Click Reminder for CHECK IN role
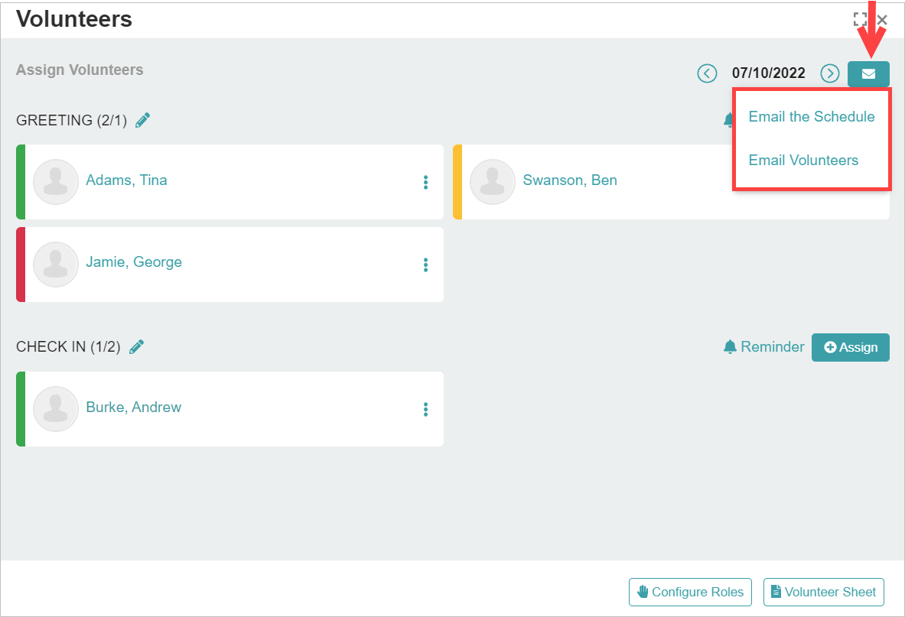Image resolution: width=905 pixels, height=617 pixels. 763,346
